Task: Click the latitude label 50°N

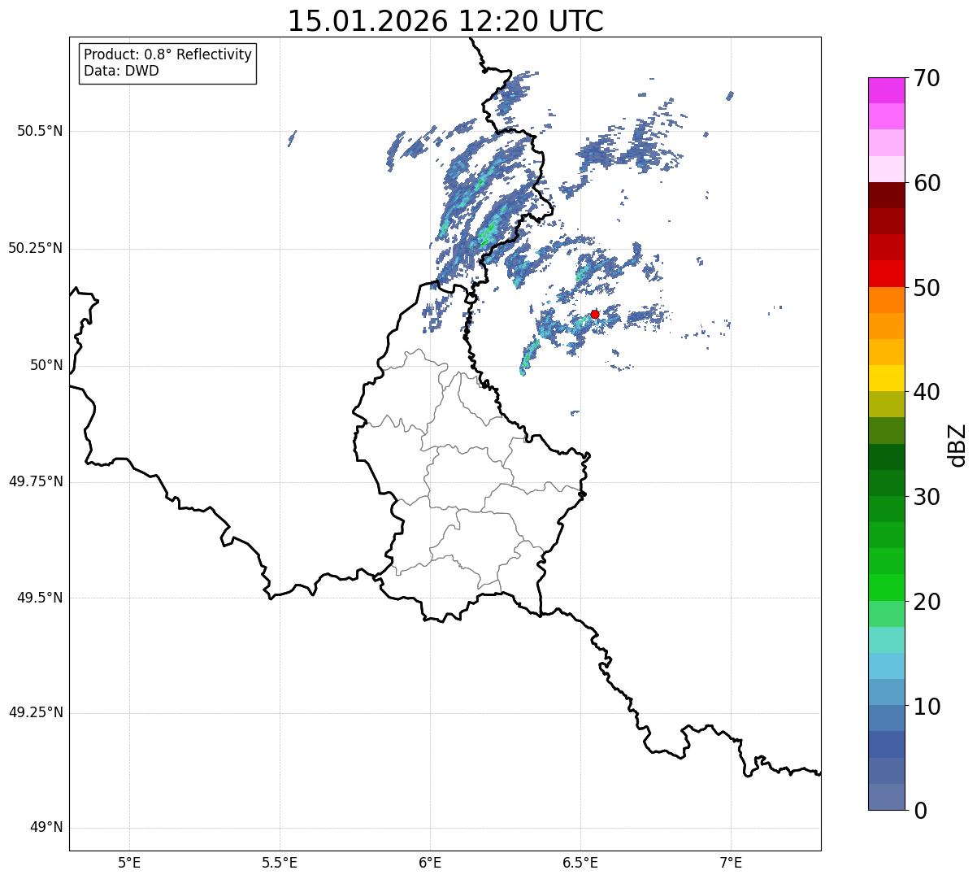Action: coord(46,365)
